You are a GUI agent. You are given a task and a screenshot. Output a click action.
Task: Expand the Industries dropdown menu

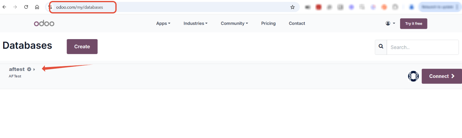195,23
